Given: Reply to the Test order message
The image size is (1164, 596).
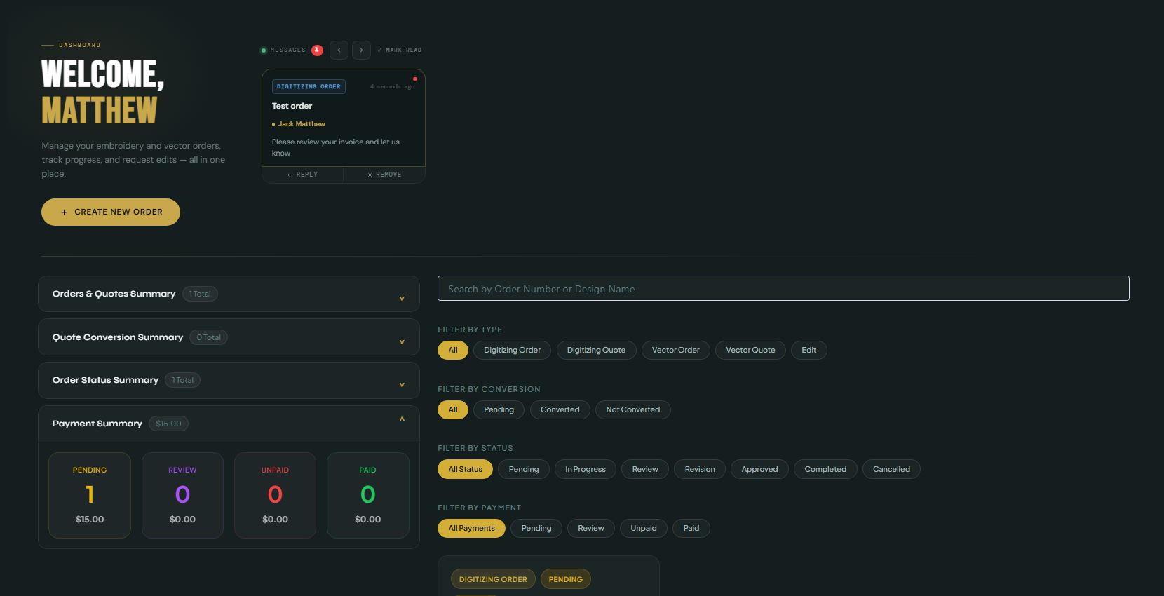Looking at the screenshot, I should [302, 175].
